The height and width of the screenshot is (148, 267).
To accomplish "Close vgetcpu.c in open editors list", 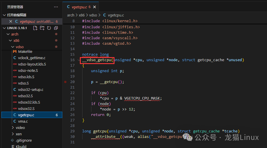I will pyautogui.click(x=11, y=21).
